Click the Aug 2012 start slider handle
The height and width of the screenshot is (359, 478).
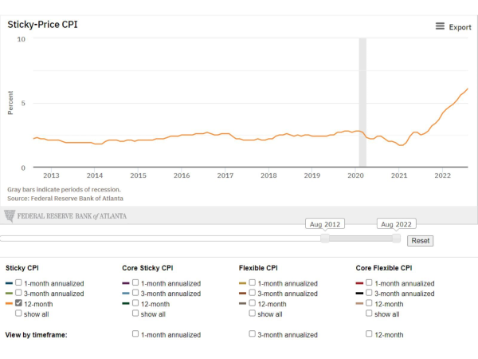pos(325,238)
